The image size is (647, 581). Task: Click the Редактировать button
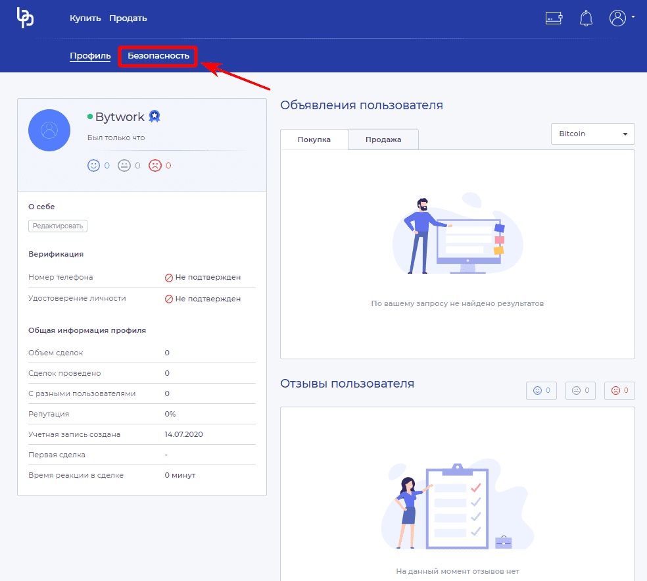tap(58, 226)
